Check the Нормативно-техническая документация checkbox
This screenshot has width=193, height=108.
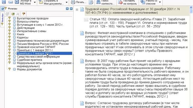click(x=14, y=41)
